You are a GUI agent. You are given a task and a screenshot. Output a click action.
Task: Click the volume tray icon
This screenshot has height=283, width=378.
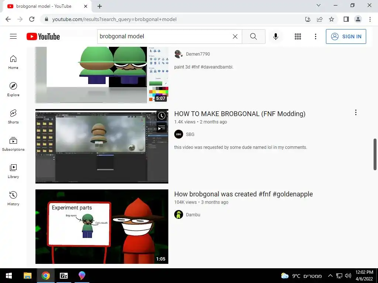[348, 276]
